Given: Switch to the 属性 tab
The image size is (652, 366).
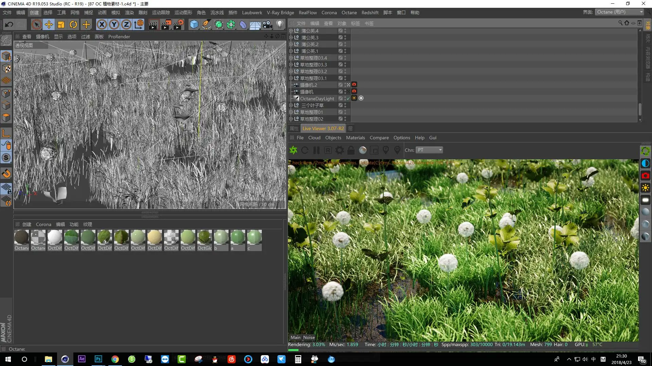Looking at the screenshot, I should pos(294,128).
